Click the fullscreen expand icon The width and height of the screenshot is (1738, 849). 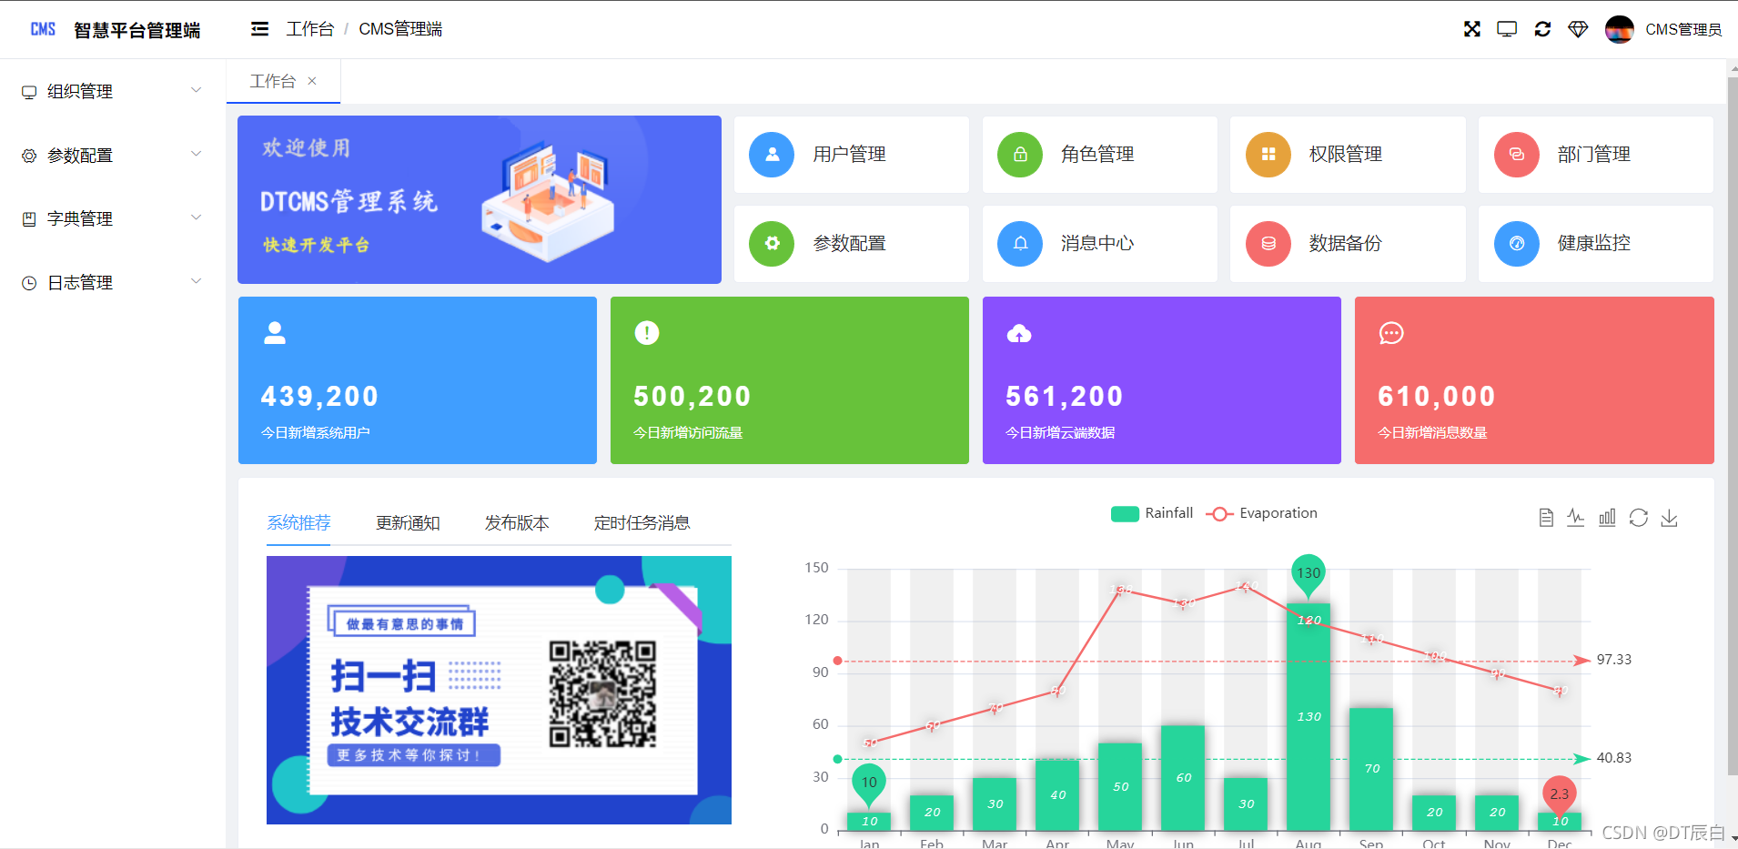(1472, 29)
